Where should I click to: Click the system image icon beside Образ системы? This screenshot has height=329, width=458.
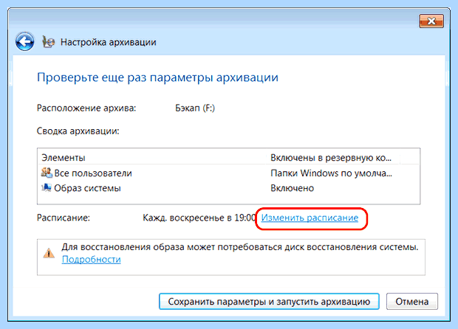coord(47,187)
